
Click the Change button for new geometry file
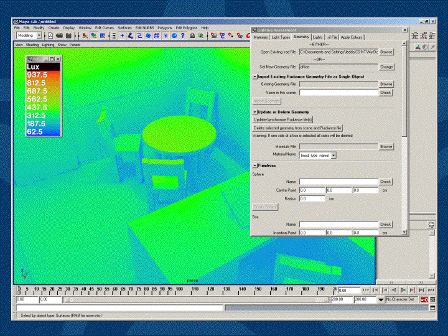click(386, 67)
